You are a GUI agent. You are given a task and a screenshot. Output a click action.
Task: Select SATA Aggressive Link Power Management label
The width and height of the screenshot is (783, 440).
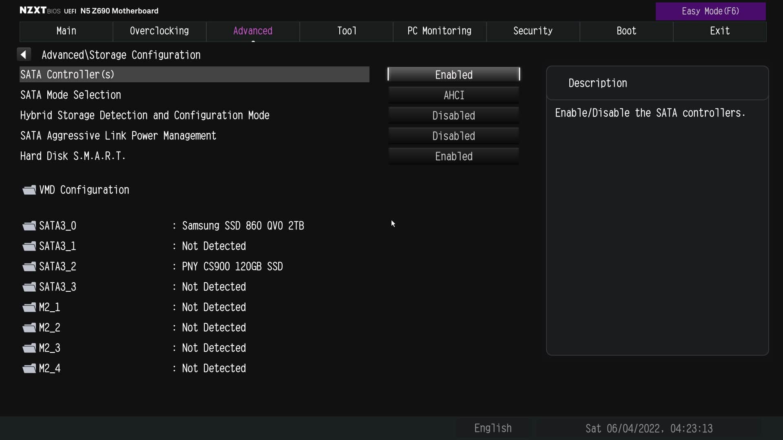pyautogui.click(x=118, y=136)
